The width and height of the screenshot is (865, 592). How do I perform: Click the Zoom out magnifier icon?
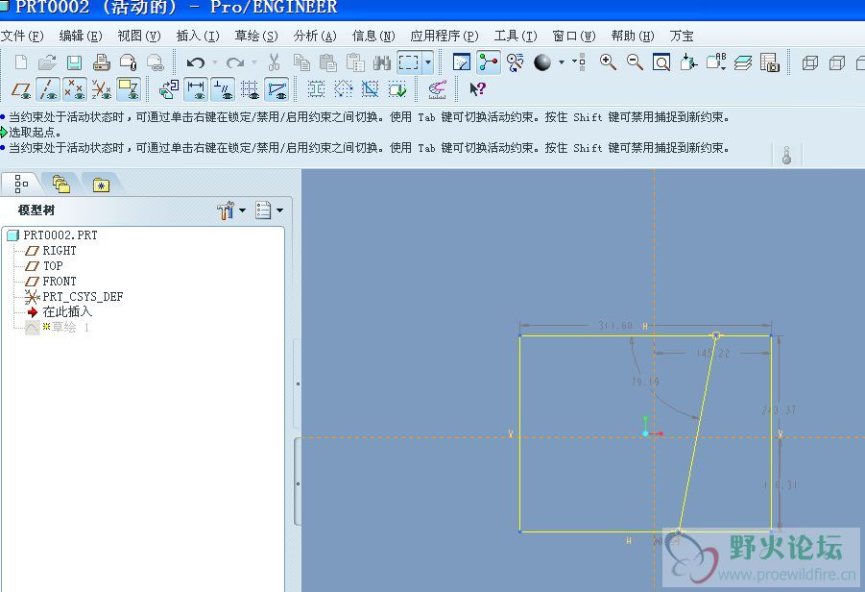pyautogui.click(x=635, y=62)
